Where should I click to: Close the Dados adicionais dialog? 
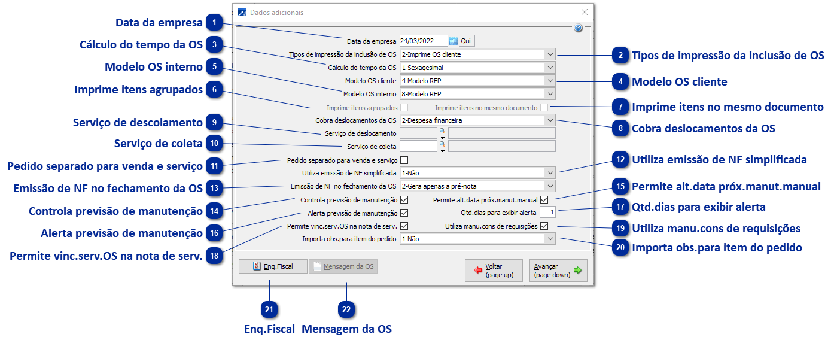585,12
